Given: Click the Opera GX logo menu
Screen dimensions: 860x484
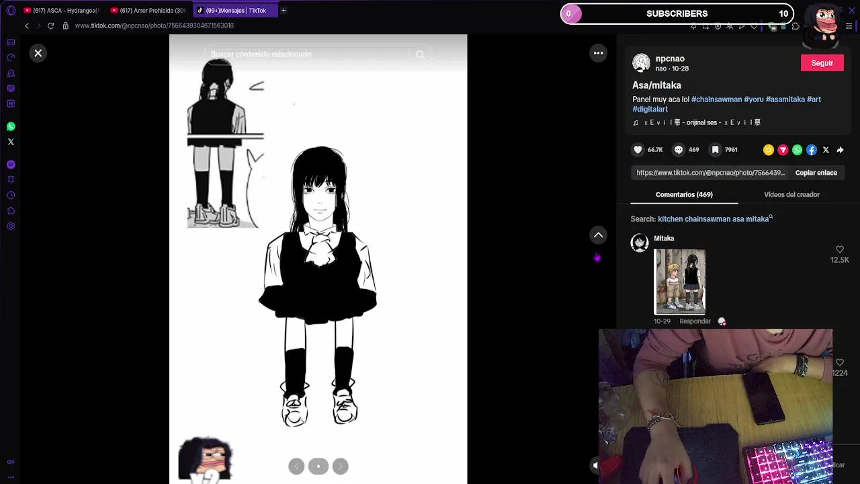Looking at the screenshot, I should pyautogui.click(x=11, y=11).
